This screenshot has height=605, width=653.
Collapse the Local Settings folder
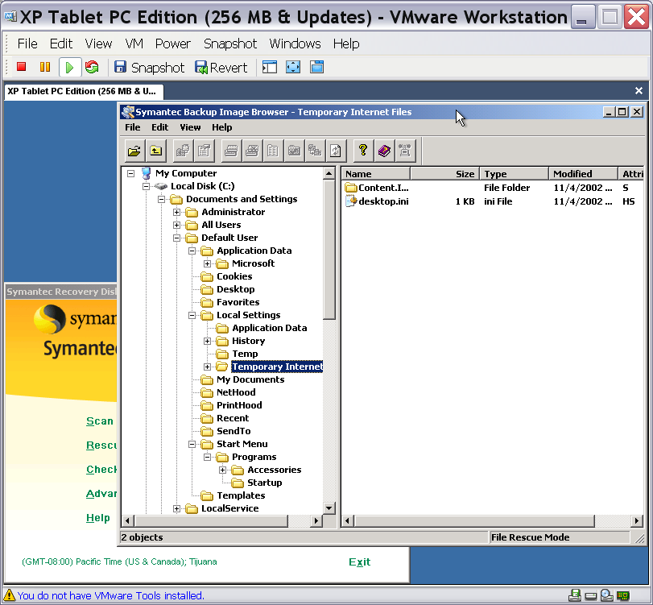click(192, 316)
